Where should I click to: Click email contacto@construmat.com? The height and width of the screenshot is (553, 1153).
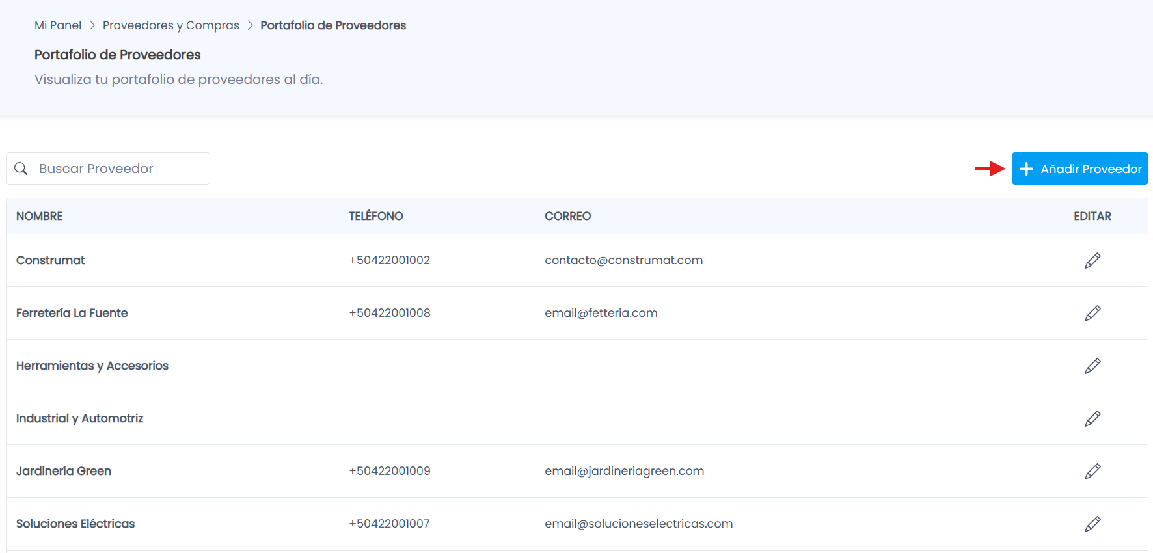click(x=624, y=260)
